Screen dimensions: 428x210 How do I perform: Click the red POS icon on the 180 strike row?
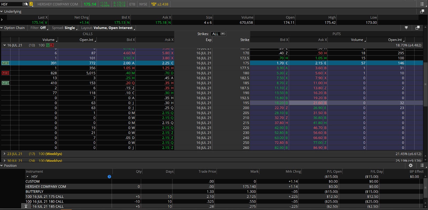[x=5, y=73]
